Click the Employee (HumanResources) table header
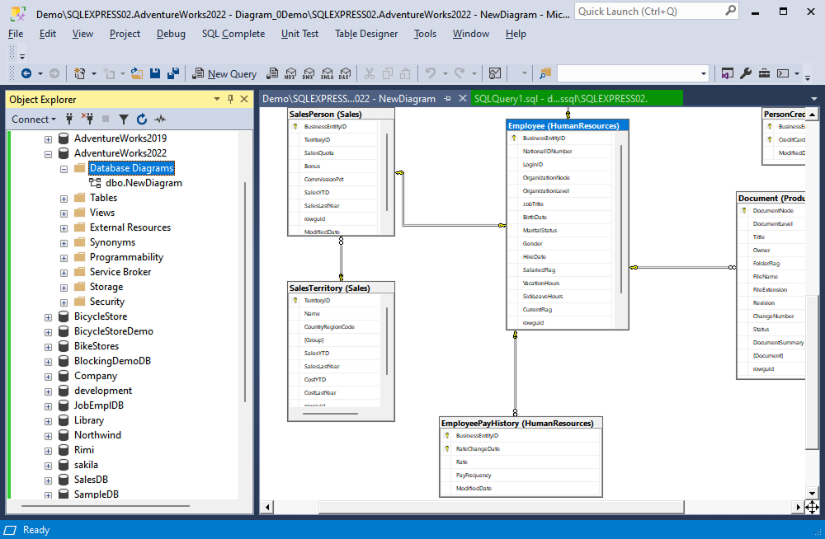 click(568, 125)
